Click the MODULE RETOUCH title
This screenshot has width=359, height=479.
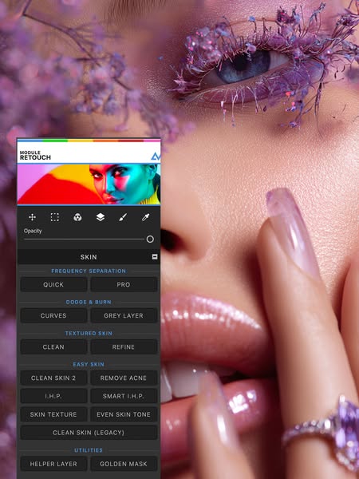pyautogui.click(x=35, y=156)
